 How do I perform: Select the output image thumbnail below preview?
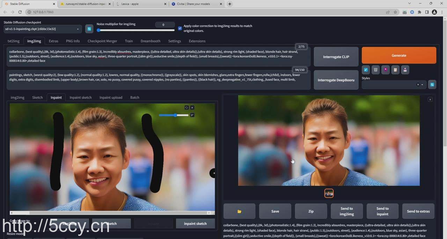pos(329,193)
